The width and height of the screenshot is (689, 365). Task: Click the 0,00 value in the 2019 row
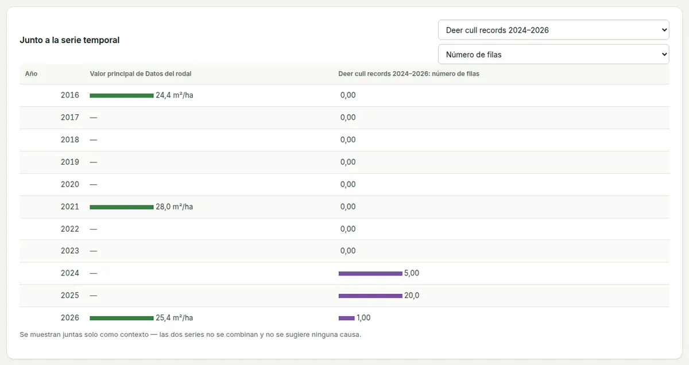[x=348, y=162]
